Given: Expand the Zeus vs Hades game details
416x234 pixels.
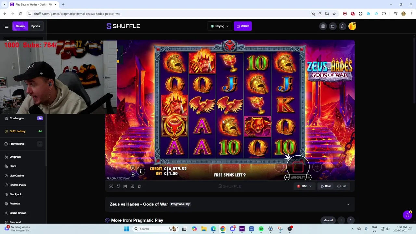Looking at the screenshot, I should click(348, 204).
